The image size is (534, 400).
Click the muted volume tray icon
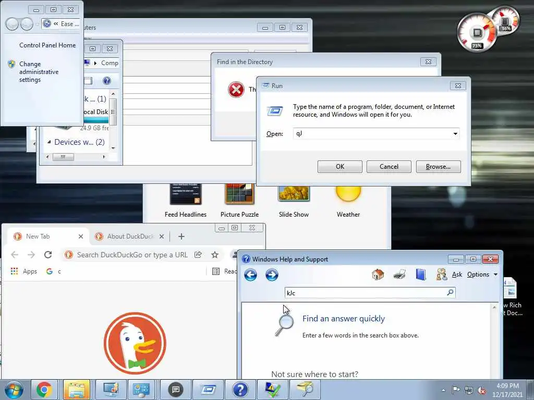tap(481, 390)
